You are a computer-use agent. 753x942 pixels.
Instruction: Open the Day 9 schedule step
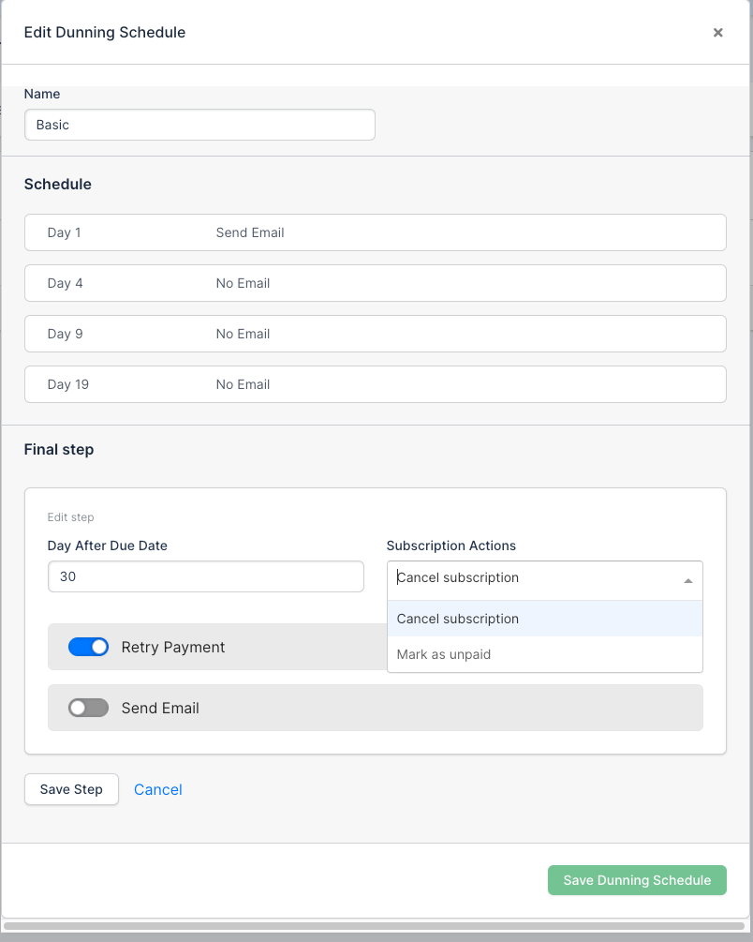375,334
